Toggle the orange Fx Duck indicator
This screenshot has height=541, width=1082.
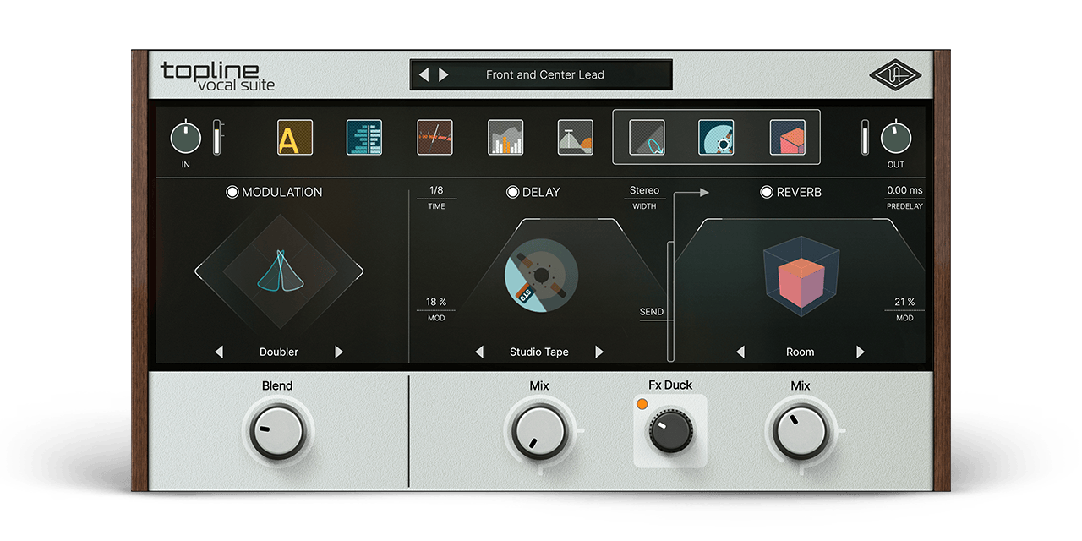click(x=642, y=405)
